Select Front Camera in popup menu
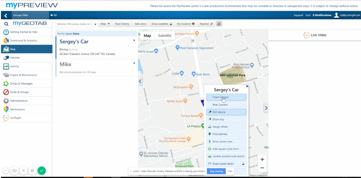This screenshot has height=178, width=361. [226, 97]
